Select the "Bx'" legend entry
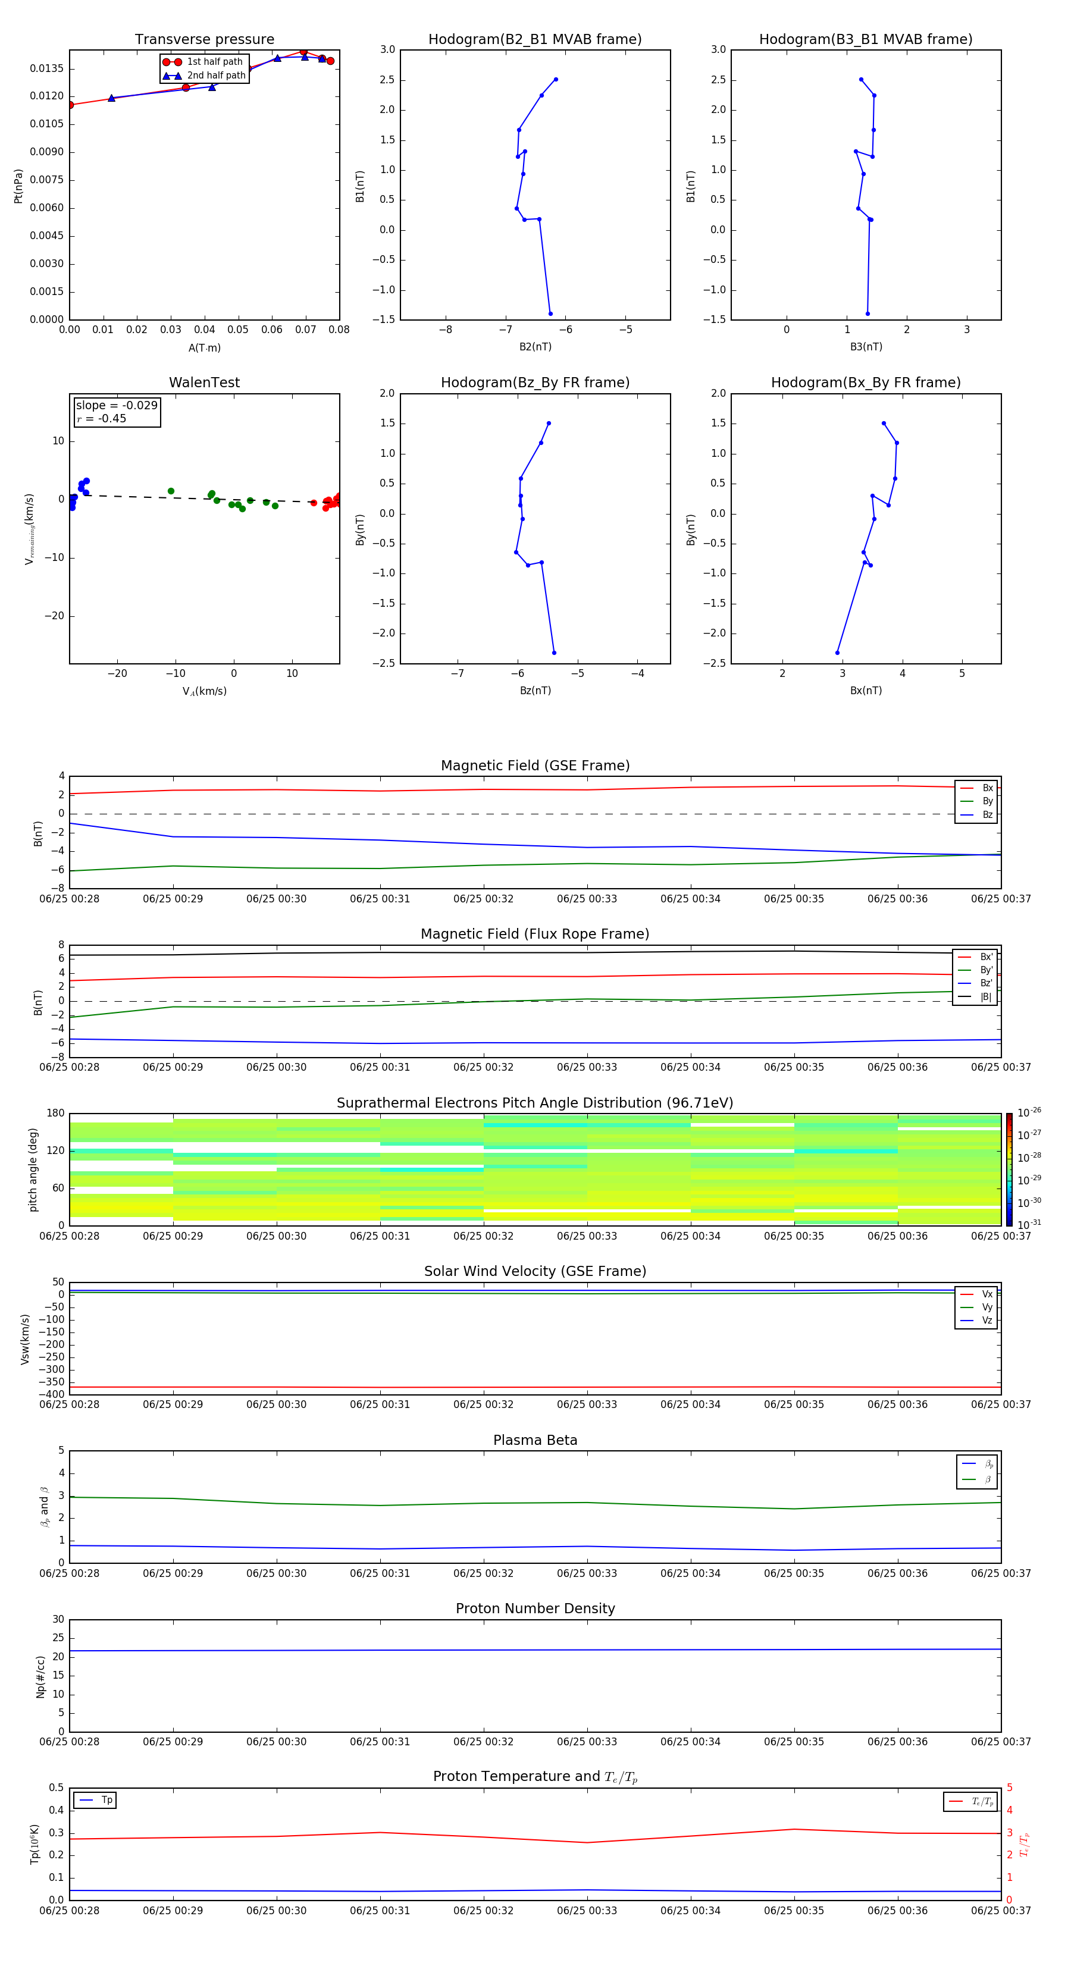1071x1963 pixels. [x=976, y=957]
